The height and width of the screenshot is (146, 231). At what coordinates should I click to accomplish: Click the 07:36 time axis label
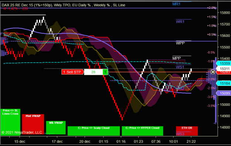pyautogui.click(x=156, y=142)
